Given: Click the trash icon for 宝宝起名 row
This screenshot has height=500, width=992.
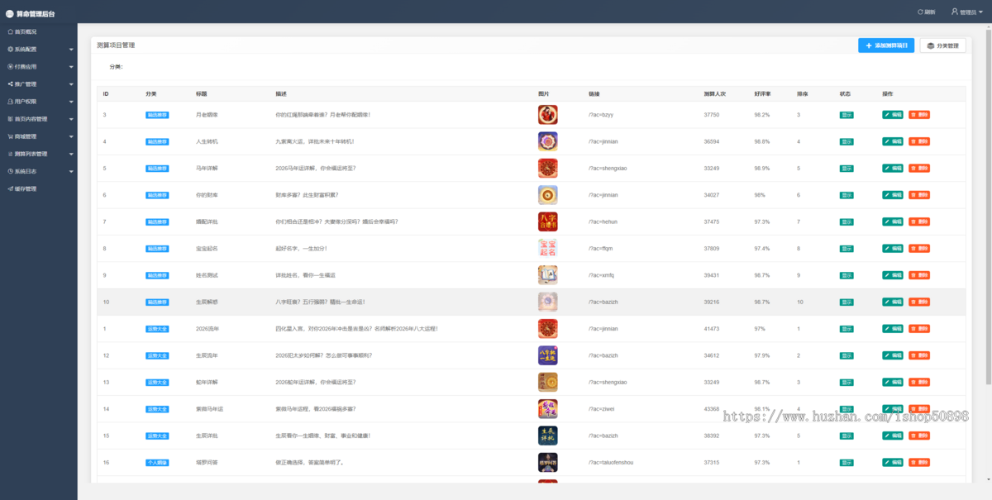Looking at the screenshot, I should click(x=913, y=248).
